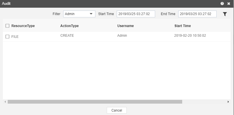Click the left scroll arrow
The image size is (234, 115).
tap(5, 102)
